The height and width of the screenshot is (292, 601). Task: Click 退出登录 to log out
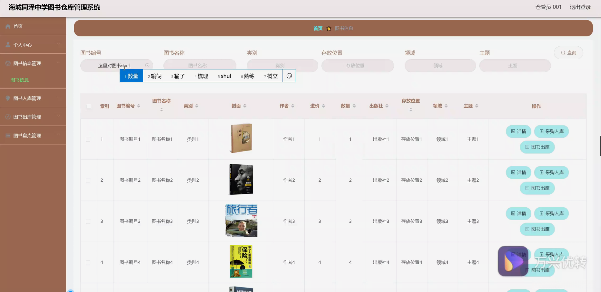point(580,7)
